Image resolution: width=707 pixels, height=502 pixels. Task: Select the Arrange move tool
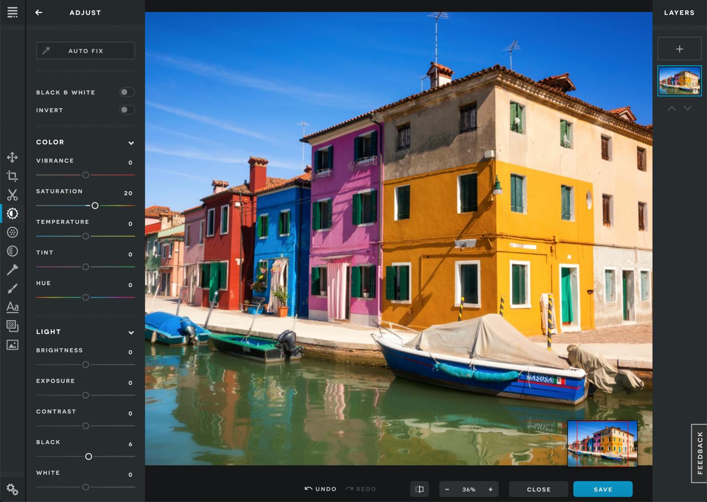tap(12, 157)
